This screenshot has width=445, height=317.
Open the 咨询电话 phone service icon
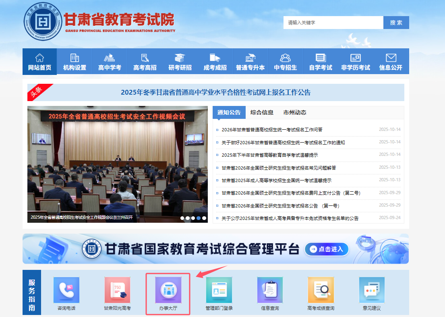(x=66, y=290)
